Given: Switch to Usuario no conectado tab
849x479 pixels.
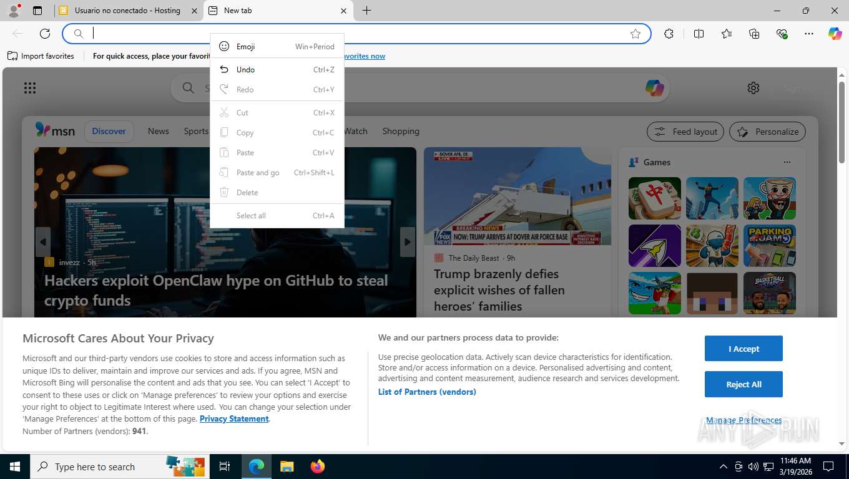Looking at the screenshot, I should 127,11.
